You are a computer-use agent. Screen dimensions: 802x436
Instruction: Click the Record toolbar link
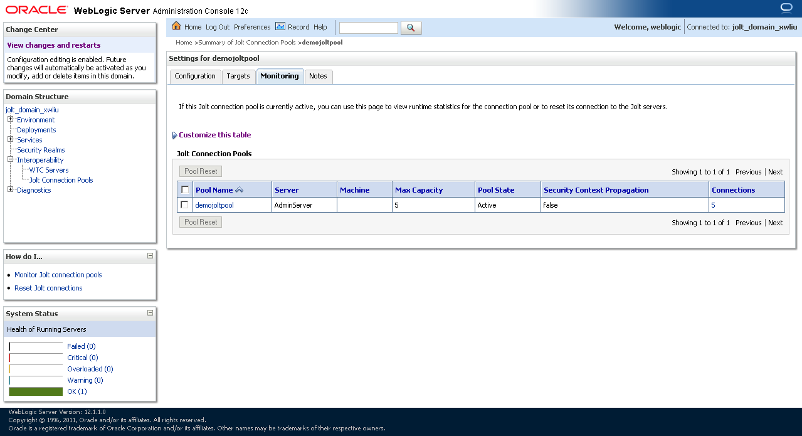298,27
